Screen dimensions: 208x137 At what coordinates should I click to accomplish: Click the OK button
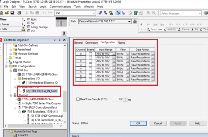[138, 123]
